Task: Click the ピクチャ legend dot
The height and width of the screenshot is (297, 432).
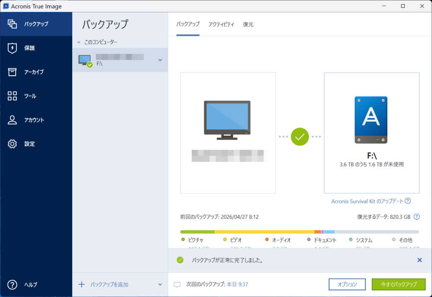Action: point(183,240)
